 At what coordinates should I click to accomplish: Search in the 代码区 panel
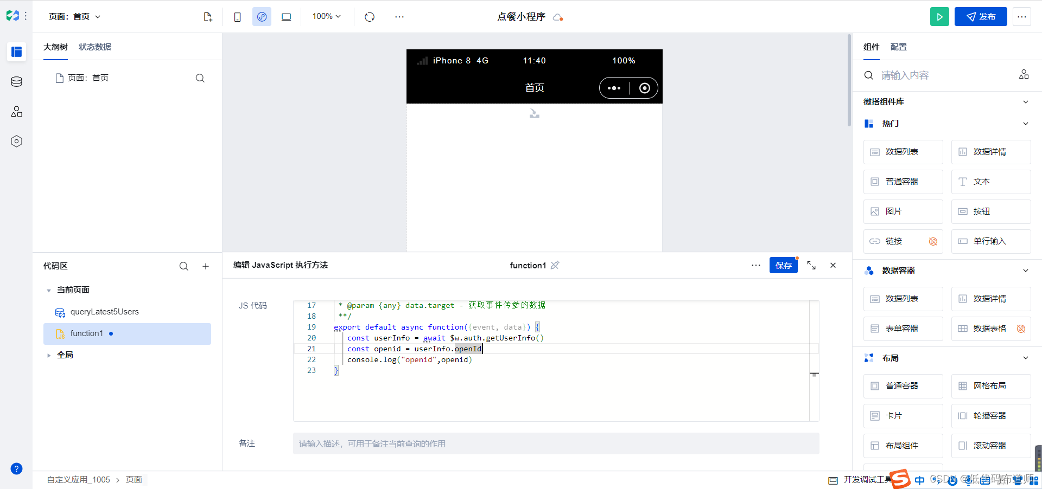(x=184, y=266)
